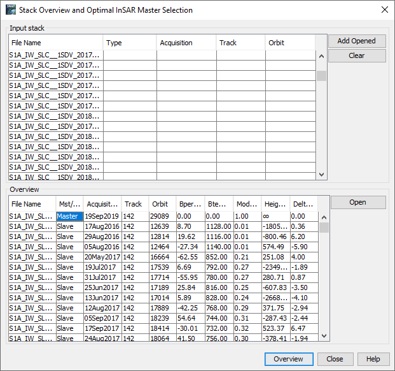
Task: Select height value 574.49
Action: [276, 247]
